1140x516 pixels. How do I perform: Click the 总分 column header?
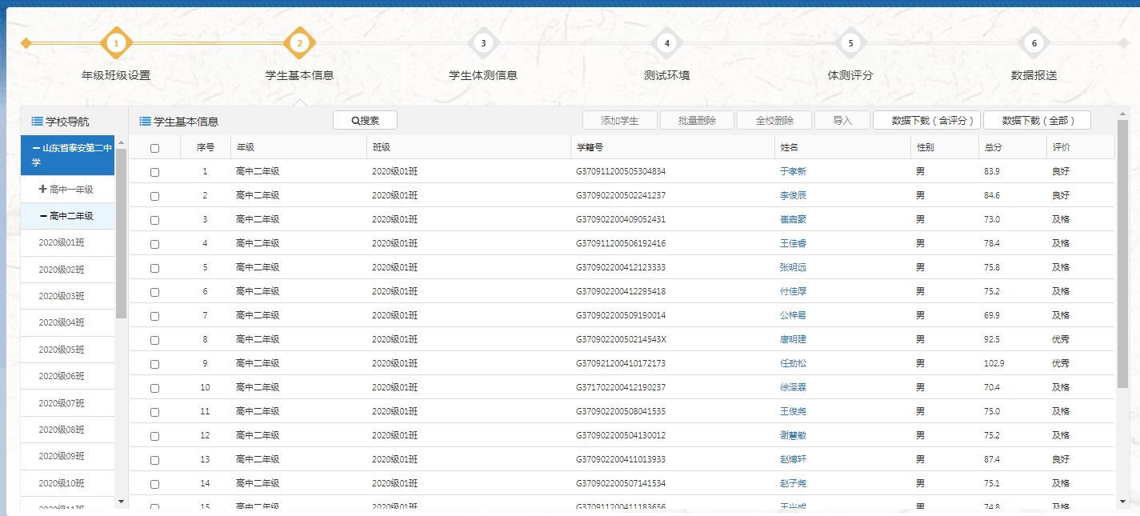(1012, 147)
